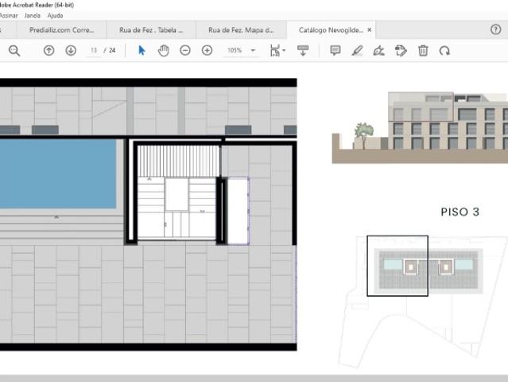Image resolution: width=508 pixels, height=382 pixels.
Task: Go to previous page with up arrow
Action: click(x=48, y=50)
